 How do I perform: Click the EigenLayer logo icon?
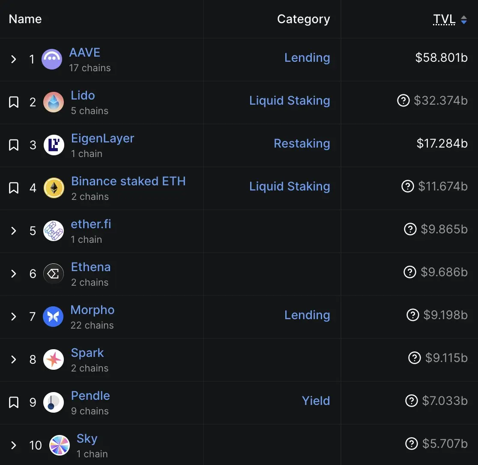click(x=54, y=145)
